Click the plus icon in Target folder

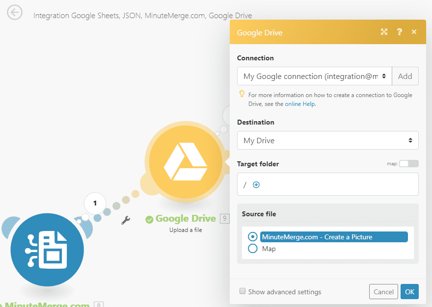[256, 185]
